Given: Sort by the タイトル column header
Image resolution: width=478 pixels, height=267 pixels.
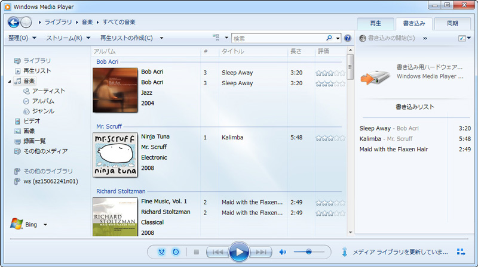Looking at the screenshot, I should pyautogui.click(x=253, y=51).
